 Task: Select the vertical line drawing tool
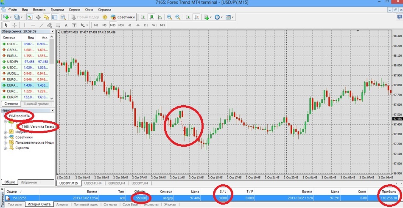[x=24, y=25]
